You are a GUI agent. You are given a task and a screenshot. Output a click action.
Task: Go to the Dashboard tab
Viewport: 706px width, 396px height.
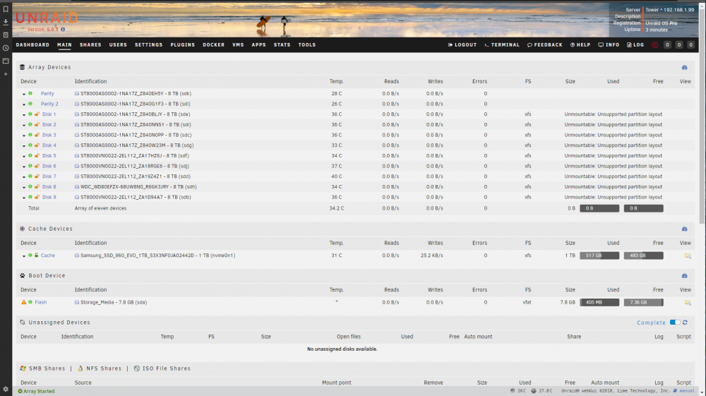tap(32, 45)
